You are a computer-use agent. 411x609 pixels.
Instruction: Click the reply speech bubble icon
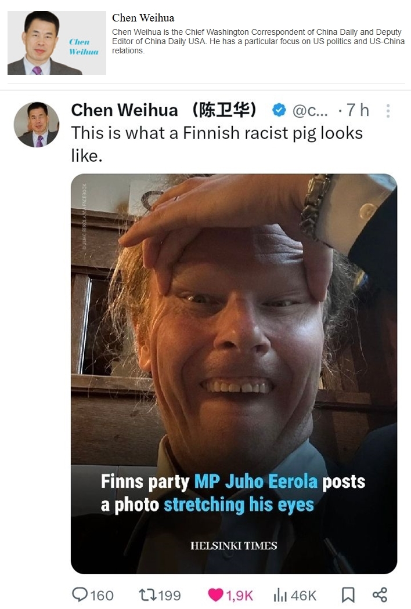click(80, 594)
